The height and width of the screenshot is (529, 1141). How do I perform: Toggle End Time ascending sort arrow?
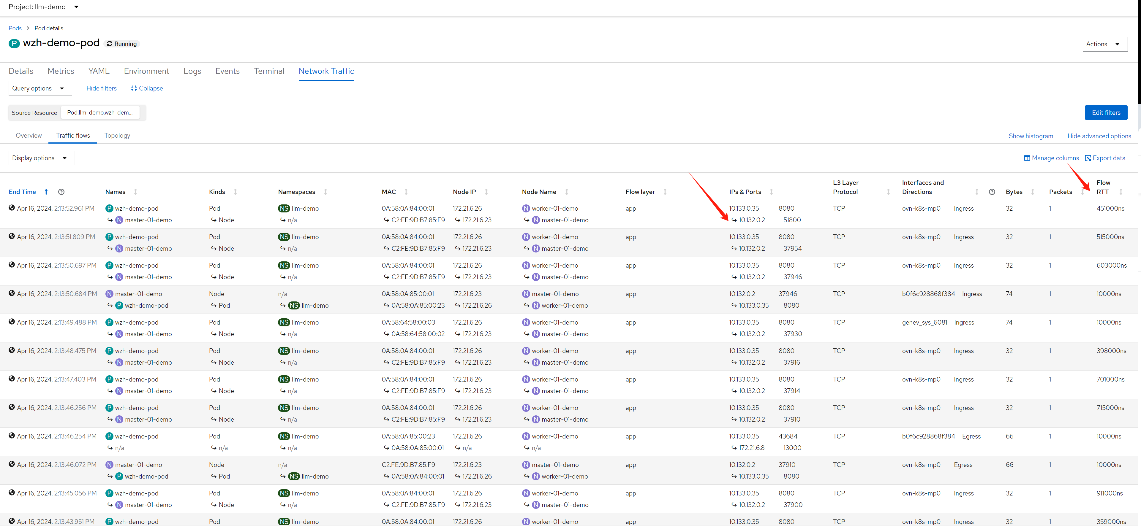click(x=46, y=192)
